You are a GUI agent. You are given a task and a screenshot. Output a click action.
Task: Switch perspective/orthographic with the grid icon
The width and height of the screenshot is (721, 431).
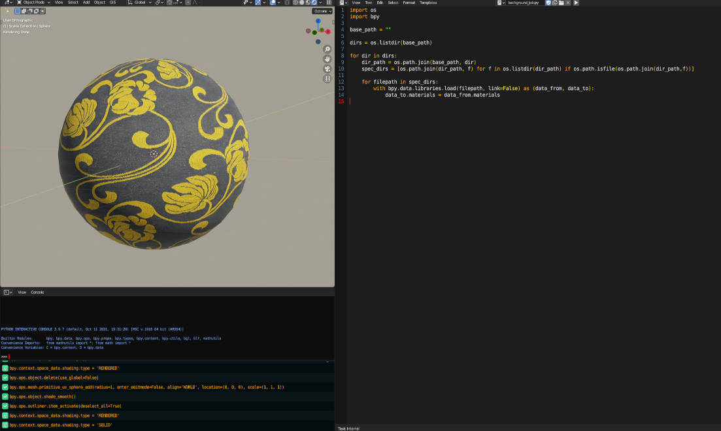327,79
